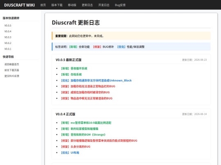
Task: Jump to version V0.0.2 in sidebar
Action: coord(8,43)
